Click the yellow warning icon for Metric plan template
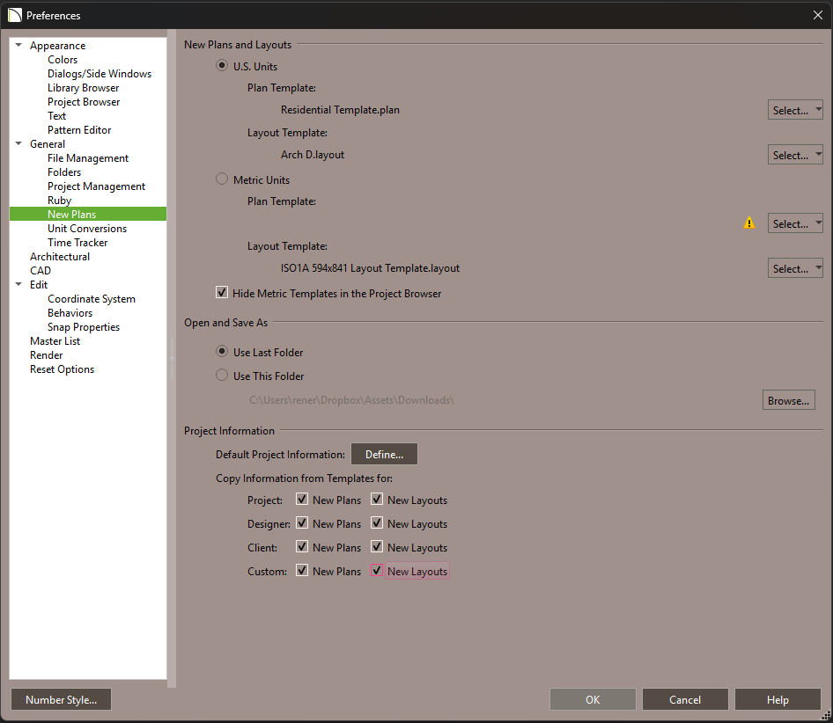Image resolution: width=833 pixels, height=723 pixels. coord(749,223)
